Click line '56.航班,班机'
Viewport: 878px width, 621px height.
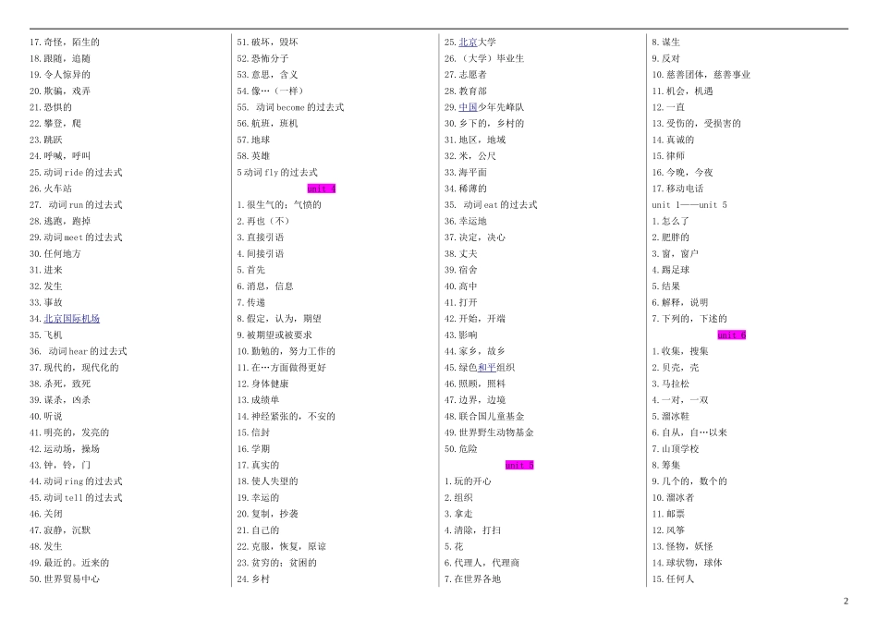click(268, 123)
